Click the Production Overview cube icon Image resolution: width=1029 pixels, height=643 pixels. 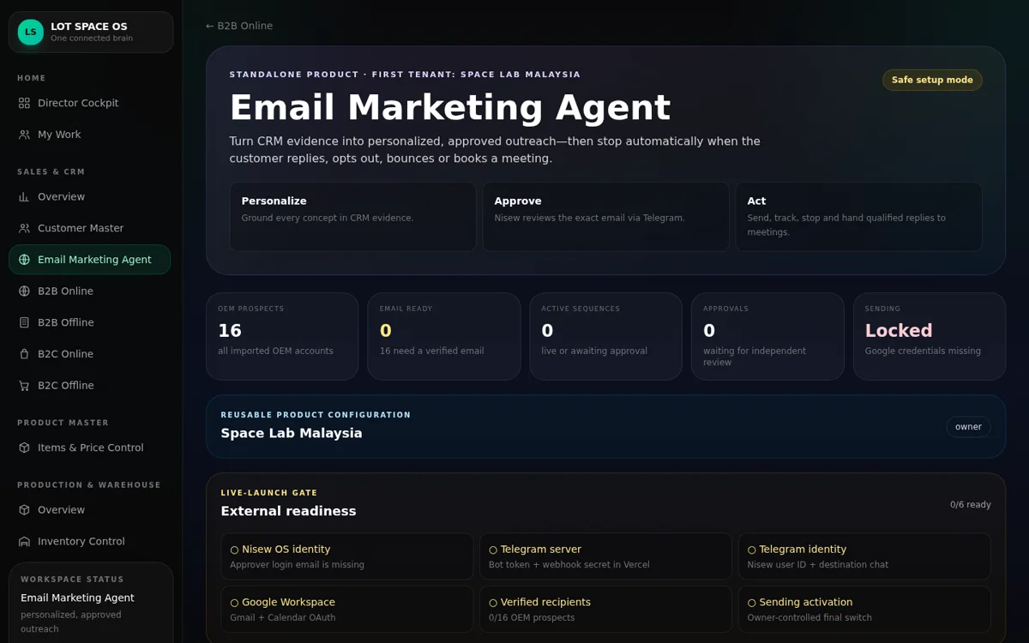pos(24,510)
